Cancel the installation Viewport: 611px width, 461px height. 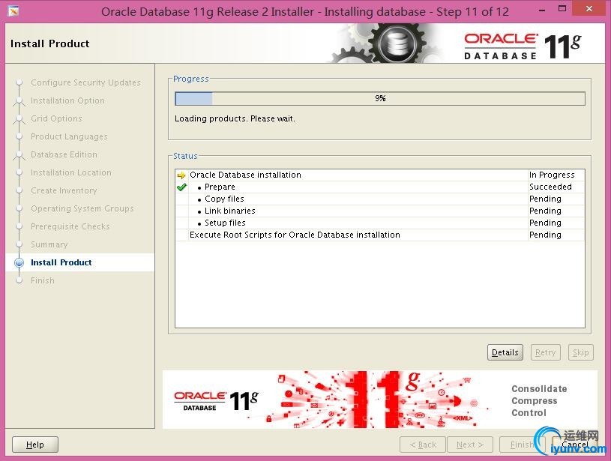point(575,445)
